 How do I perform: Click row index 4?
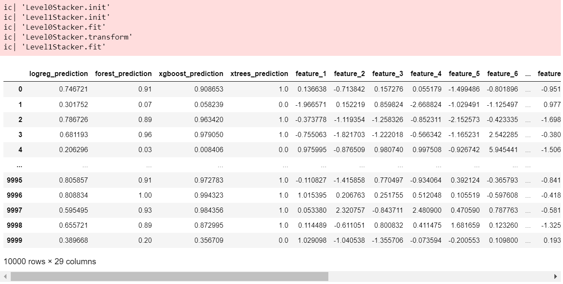[20, 150]
